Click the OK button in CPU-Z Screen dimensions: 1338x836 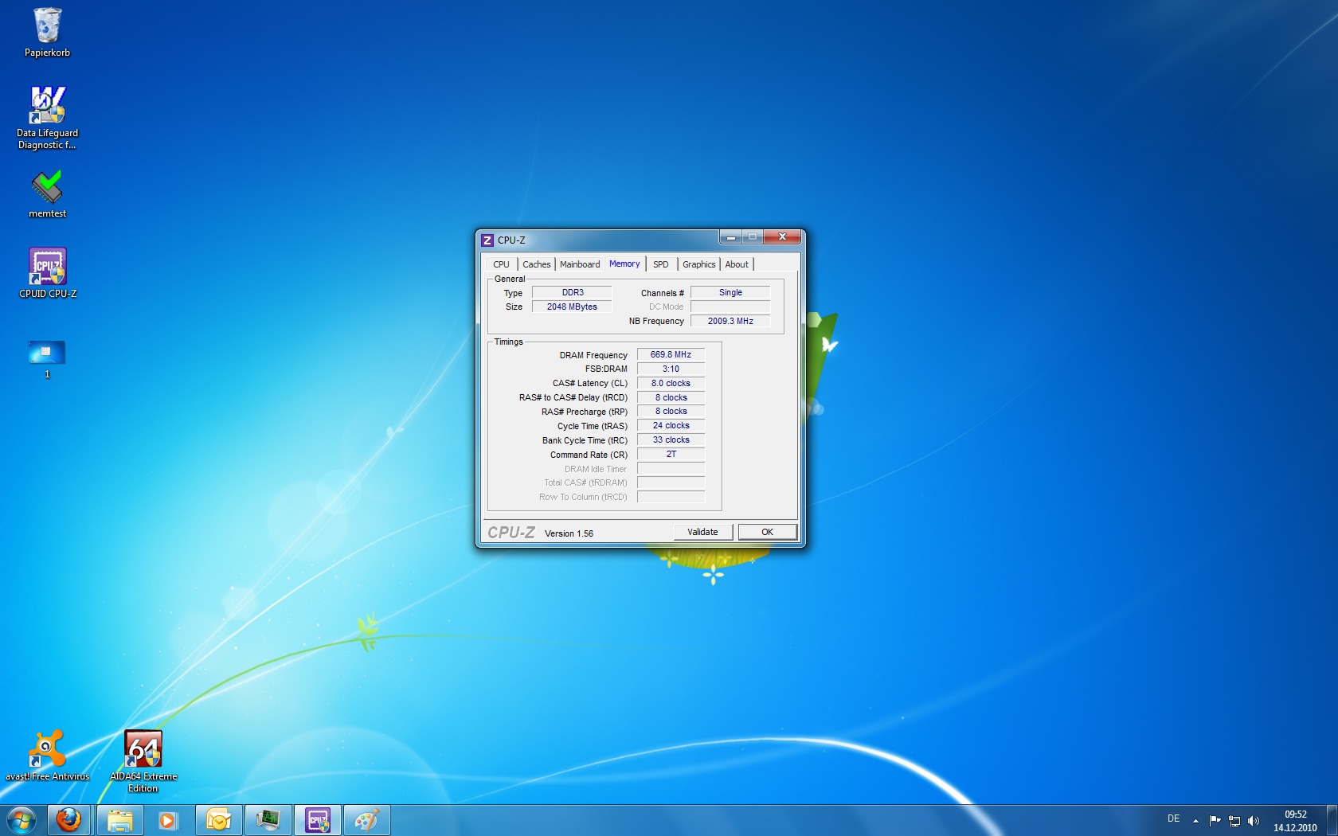(767, 532)
